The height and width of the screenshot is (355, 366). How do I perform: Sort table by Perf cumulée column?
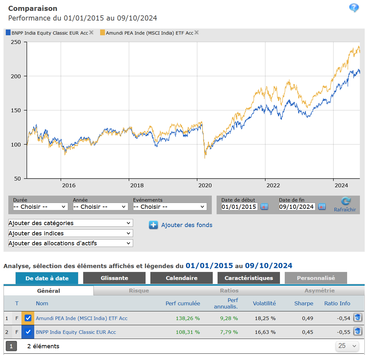pyautogui.click(x=183, y=303)
